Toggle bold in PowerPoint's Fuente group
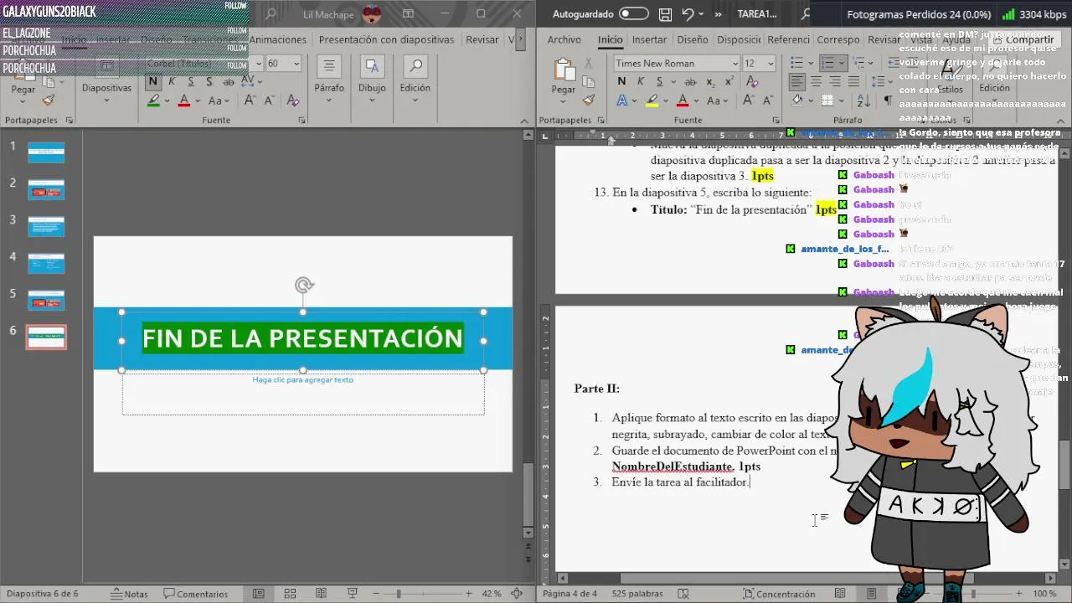Screen dimensions: 1072x603 point(152,81)
